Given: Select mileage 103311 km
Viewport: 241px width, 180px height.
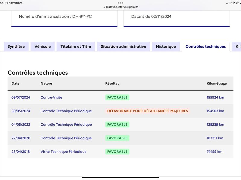Looking at the screenshot, I should click(x=215, y=138).
